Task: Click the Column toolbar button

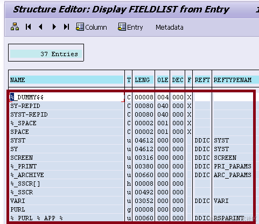Action: coord(92,27)
